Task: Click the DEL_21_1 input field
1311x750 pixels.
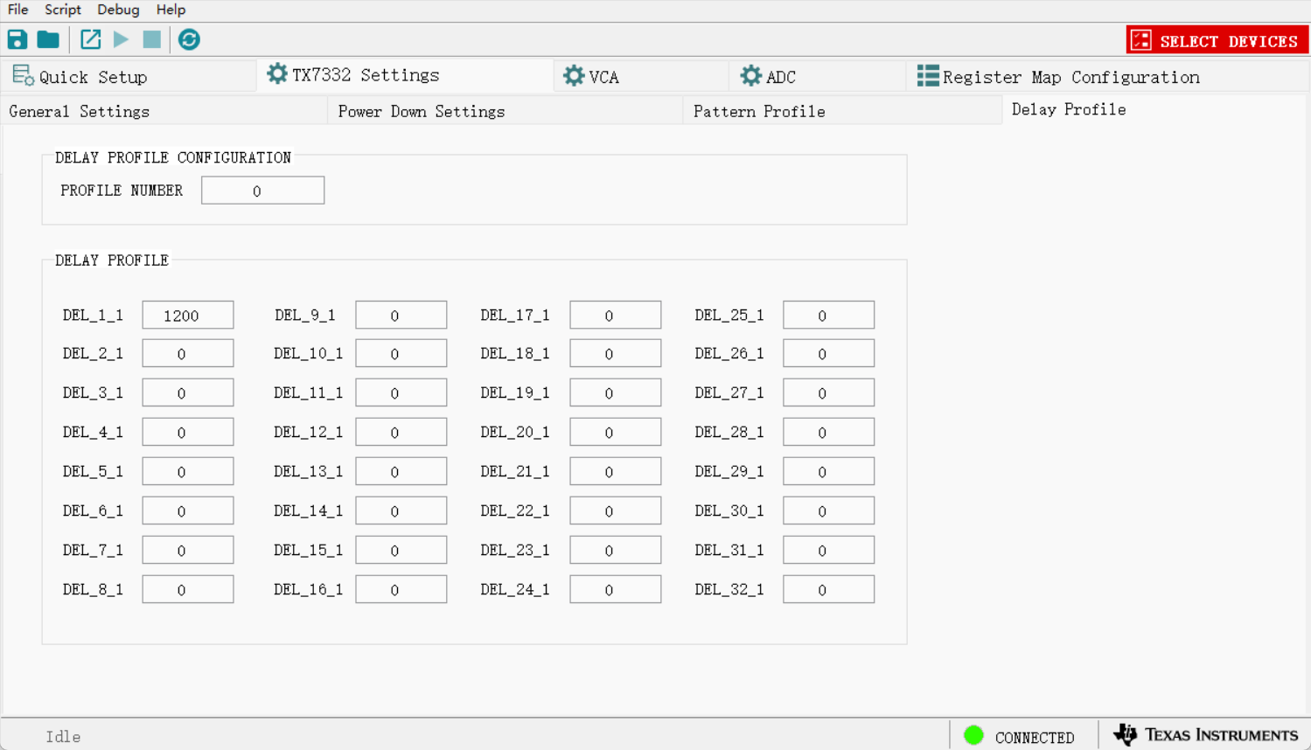Action: 616,471
